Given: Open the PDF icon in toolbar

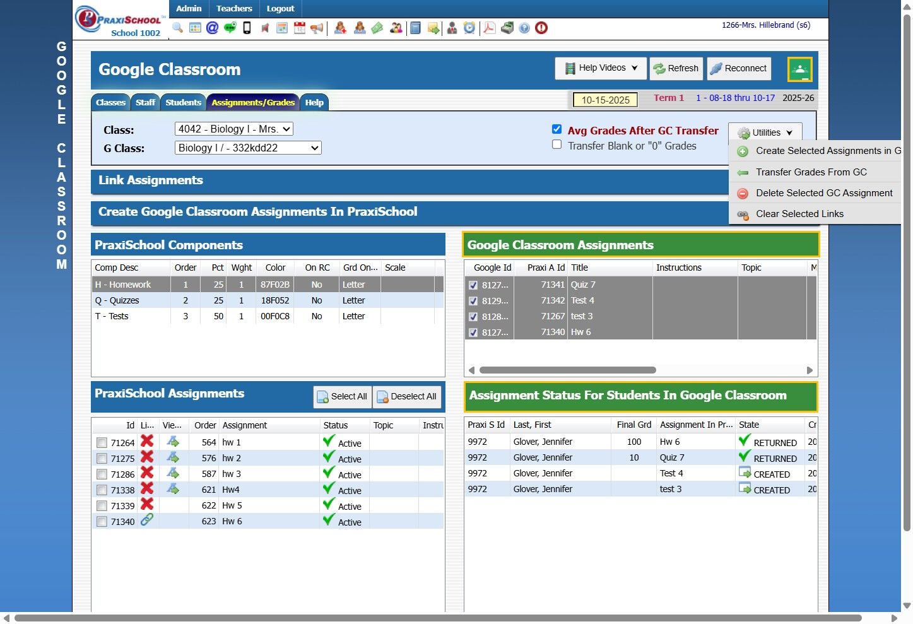Looking at the screenshot, I should pos(489,28).
